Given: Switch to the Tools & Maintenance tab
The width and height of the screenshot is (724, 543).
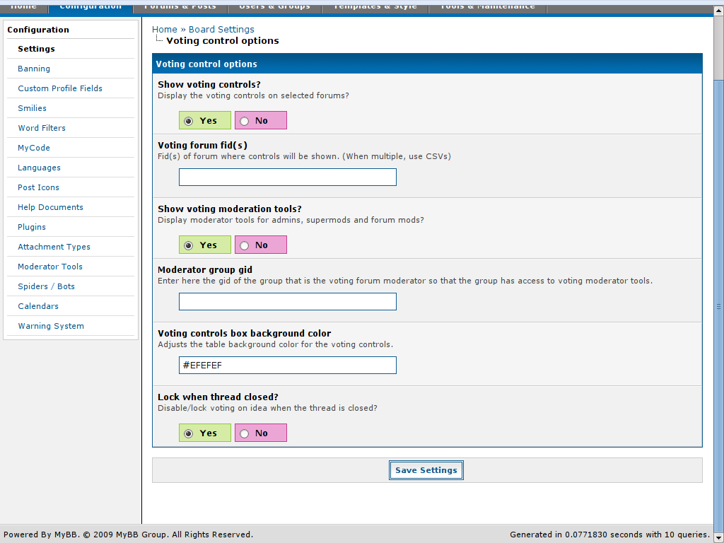Looking at the screenshot, I should click(x=487, y=6).
